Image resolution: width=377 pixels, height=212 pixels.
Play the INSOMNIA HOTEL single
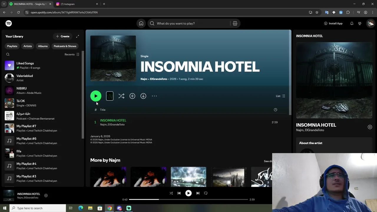pyautogui.click(x=96, y=96)
